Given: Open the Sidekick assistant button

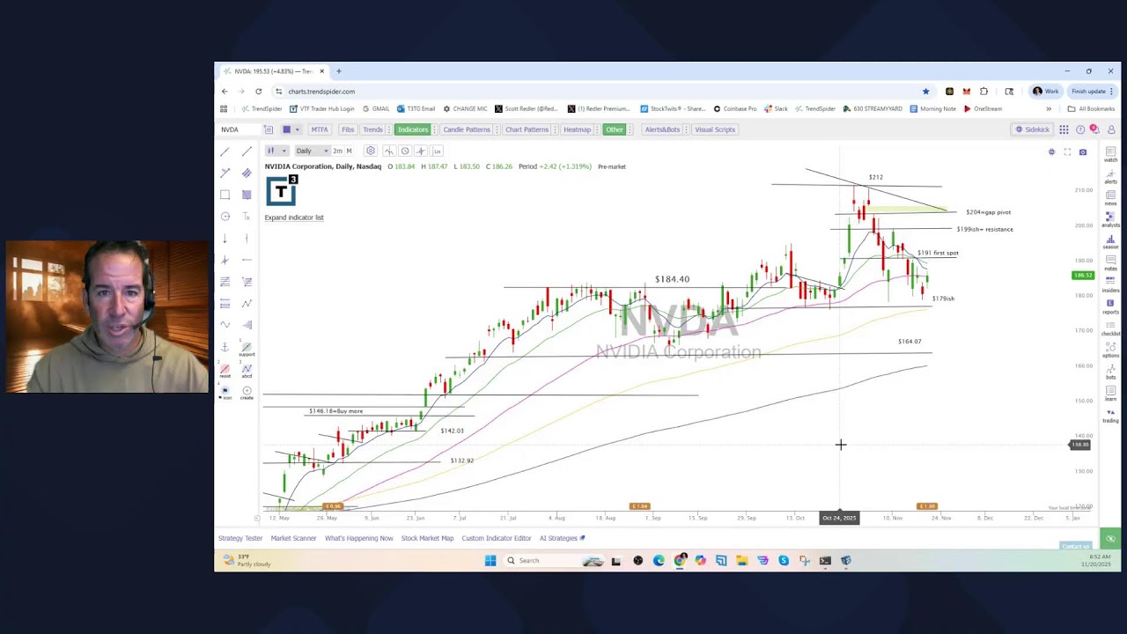Looking at the screenshot, I should 1032,129.
